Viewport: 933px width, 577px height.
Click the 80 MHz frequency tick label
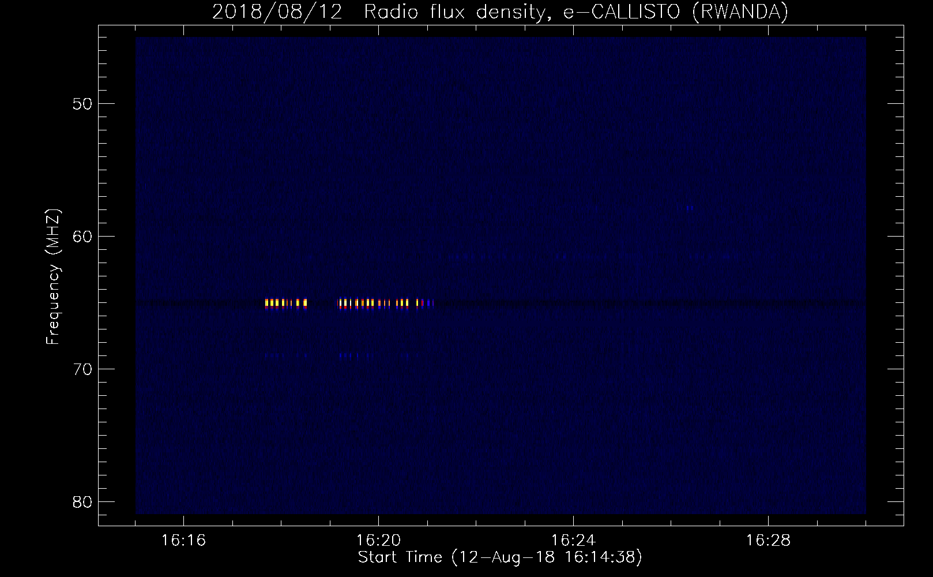click(x=83, y=502)
